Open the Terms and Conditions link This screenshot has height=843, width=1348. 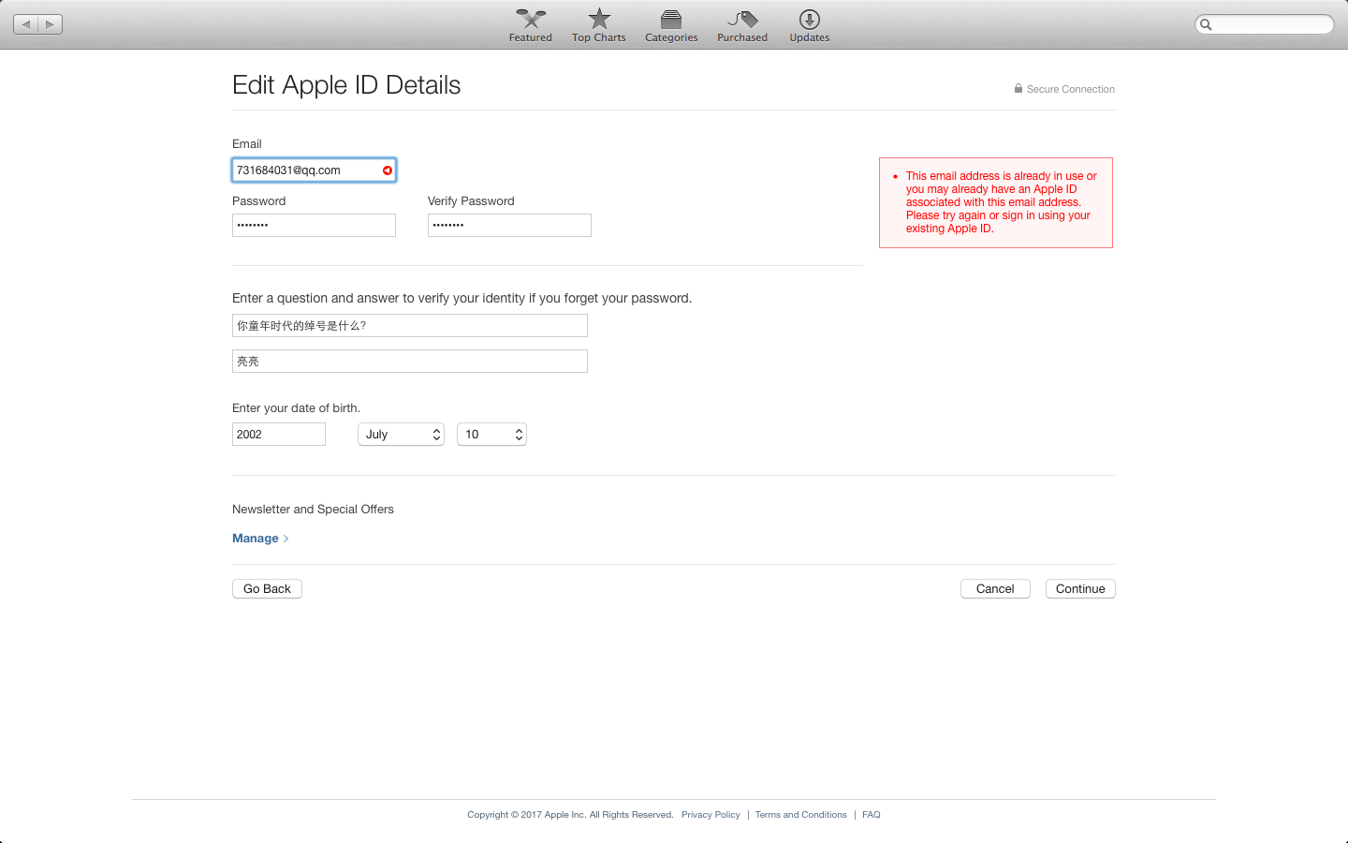point(800,815)
